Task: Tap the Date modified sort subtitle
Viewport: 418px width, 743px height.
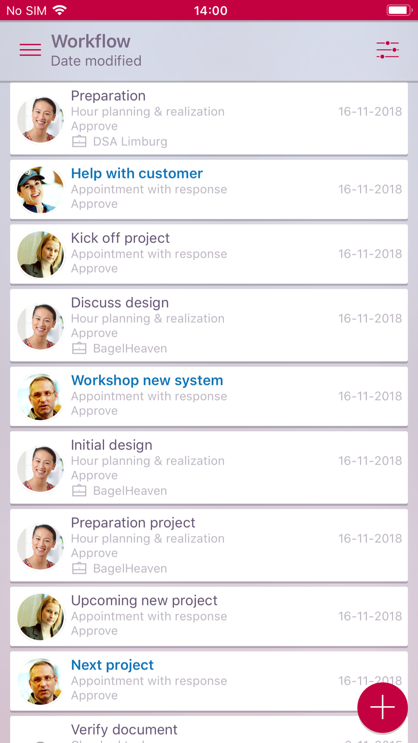Action: point(96,61)
